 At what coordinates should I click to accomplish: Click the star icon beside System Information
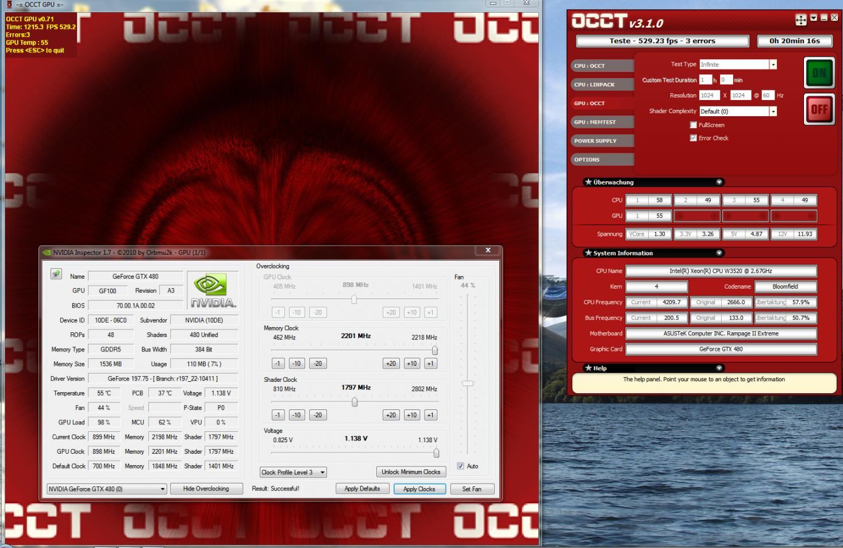588,252
